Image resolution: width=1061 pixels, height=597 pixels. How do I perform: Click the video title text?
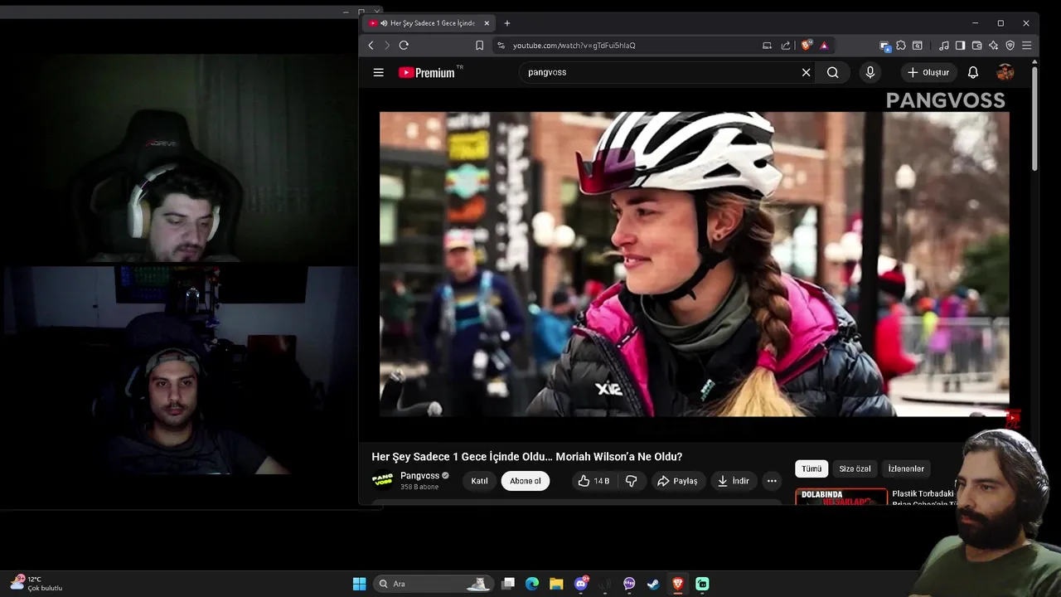526,457
